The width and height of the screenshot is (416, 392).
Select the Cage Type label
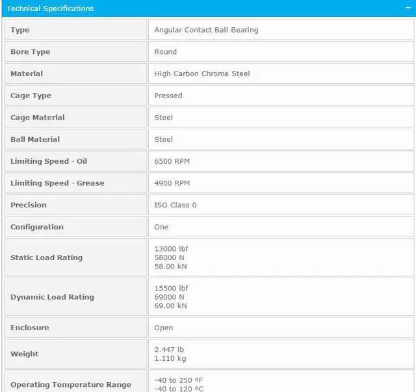click(31, 96)
